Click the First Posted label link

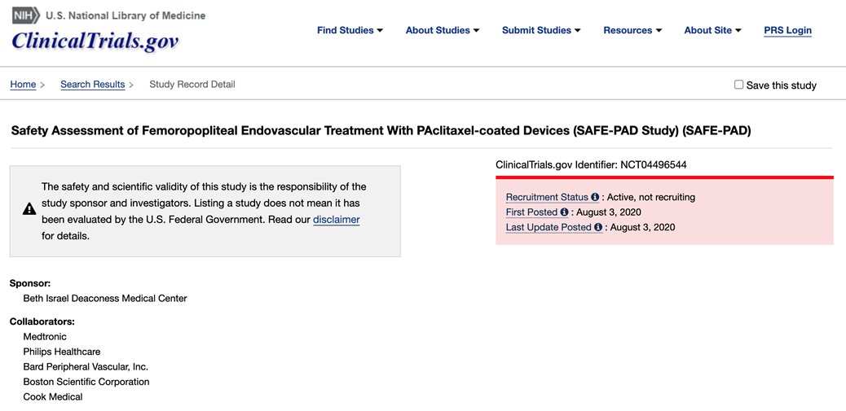[531, 212]
